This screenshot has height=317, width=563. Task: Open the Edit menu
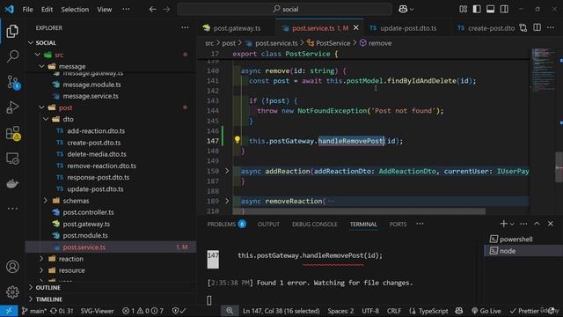pyautogui.click(x=47, y=10)
